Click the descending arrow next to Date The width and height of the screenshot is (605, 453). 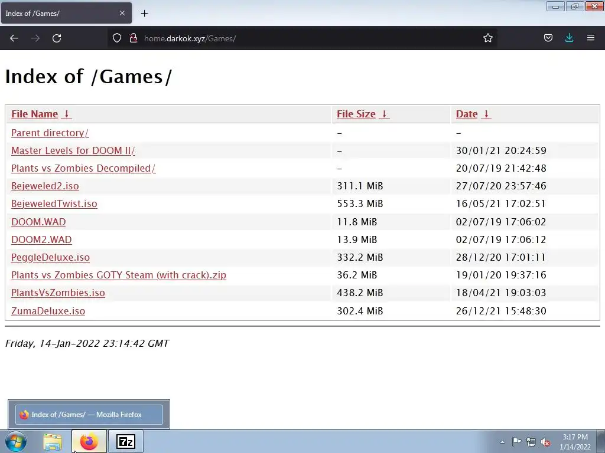pyautogui.click(x=486, y=114)
